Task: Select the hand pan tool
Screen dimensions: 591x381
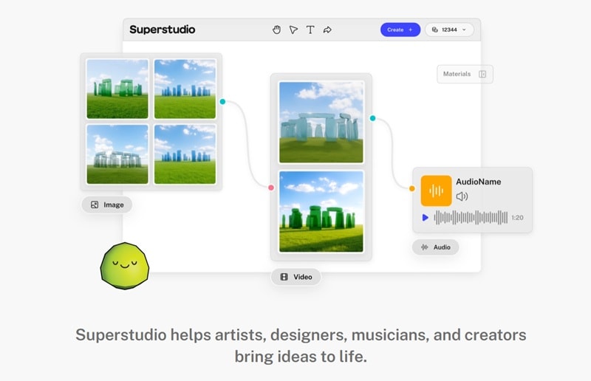Action: (x=276, y=30)
